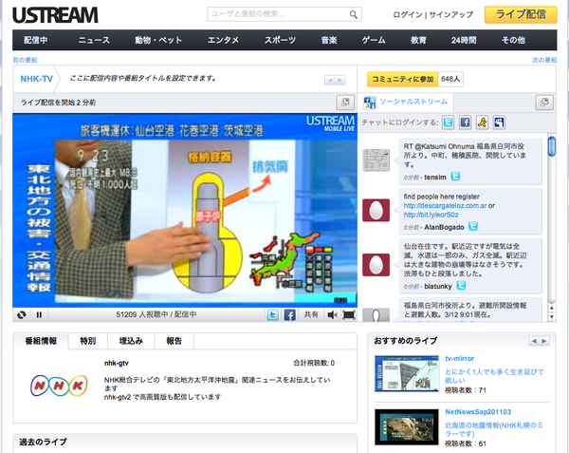Click the USTREAM logo
Viewport: 569px width, 453px height.
55,15
